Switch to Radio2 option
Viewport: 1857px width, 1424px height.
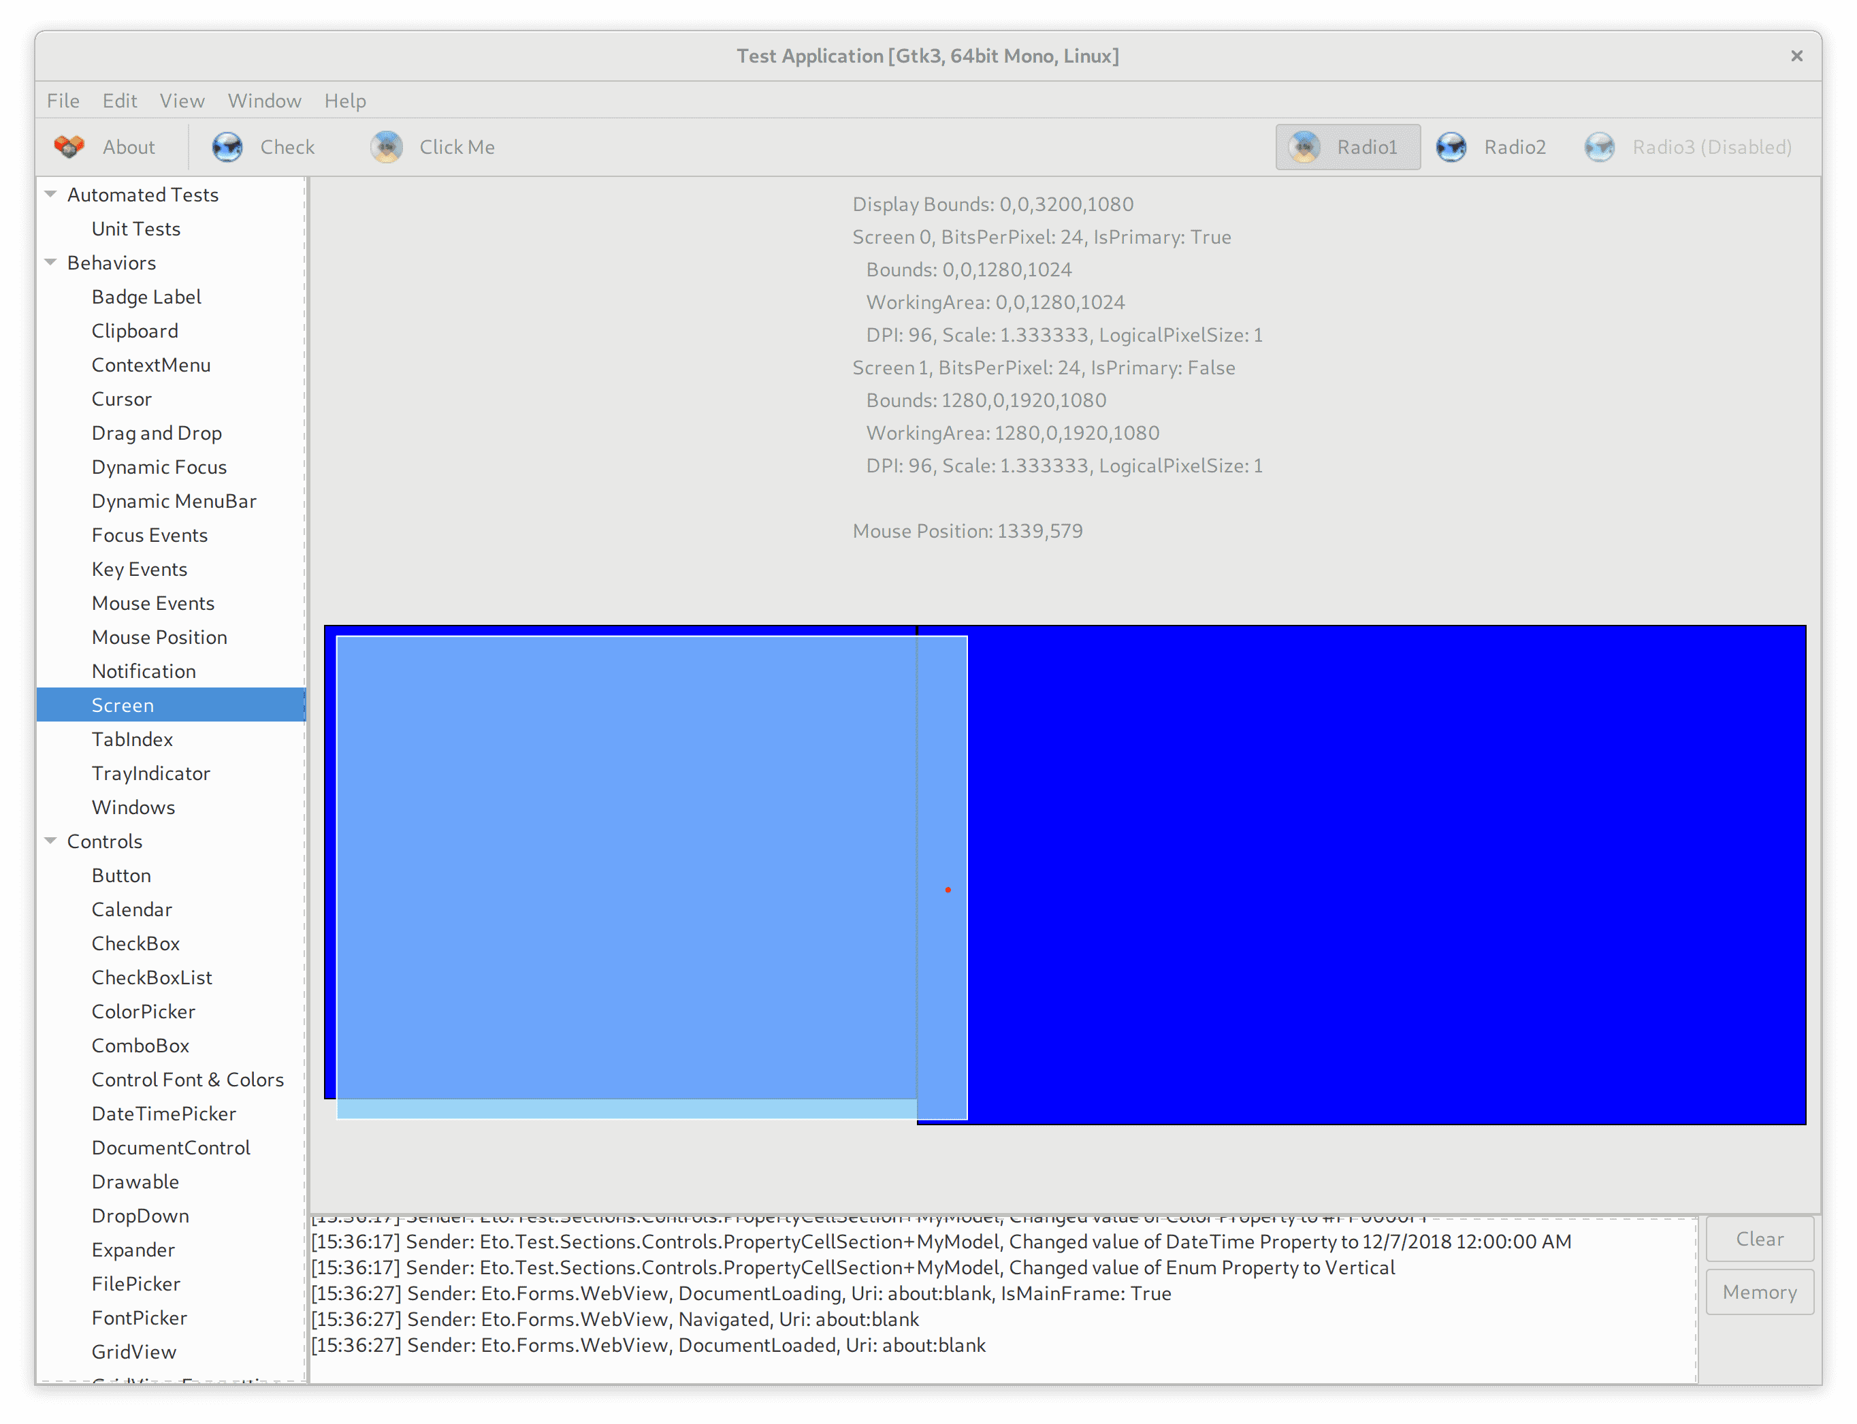(1495, 146)
